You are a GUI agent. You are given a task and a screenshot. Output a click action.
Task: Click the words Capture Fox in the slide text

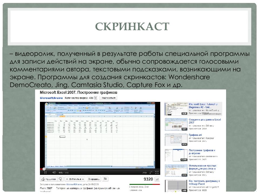click(146, 85)
